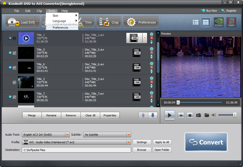
Task: Click the Register key icon
Action: [223, 11]
